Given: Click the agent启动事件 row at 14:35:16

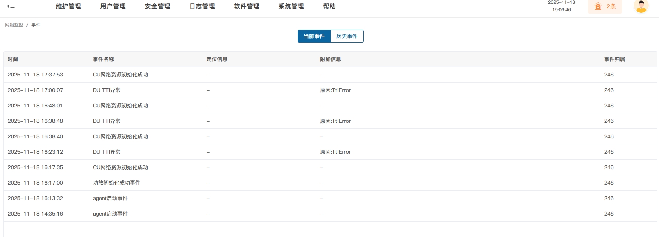Looking at the screenshot, I should pyautogui.click(x=110, y=214).
